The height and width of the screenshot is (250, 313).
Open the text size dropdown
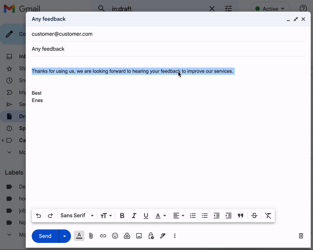coord(106,216)
